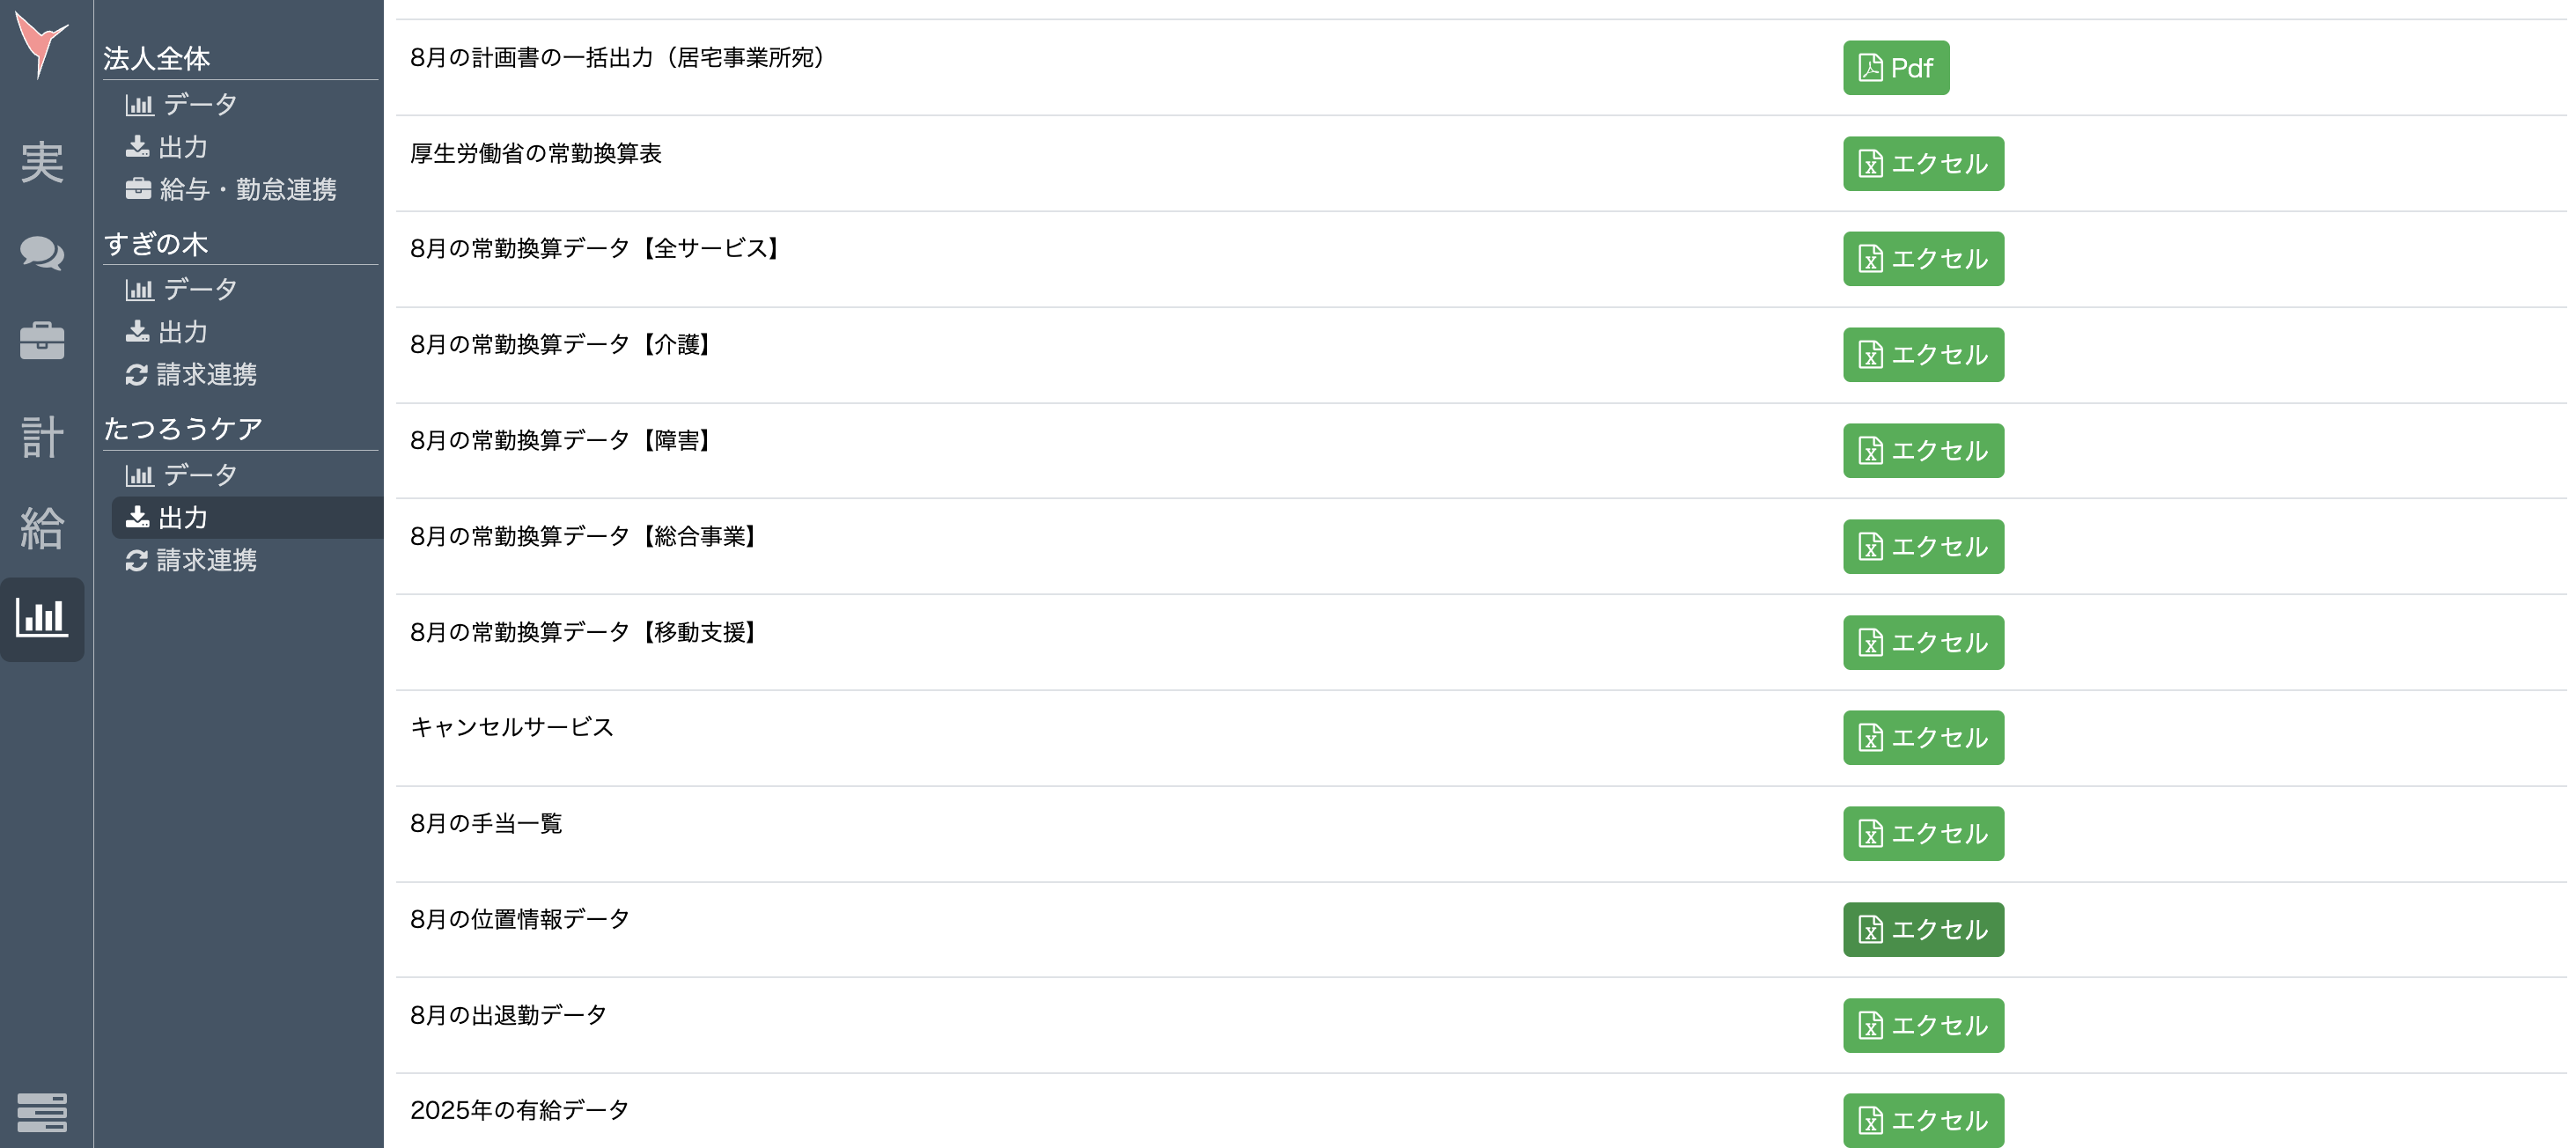Viewport: 2576px width, 1148px height.
Task: Download the 8月の計画書 Pdf
Action: [1895, 68]
